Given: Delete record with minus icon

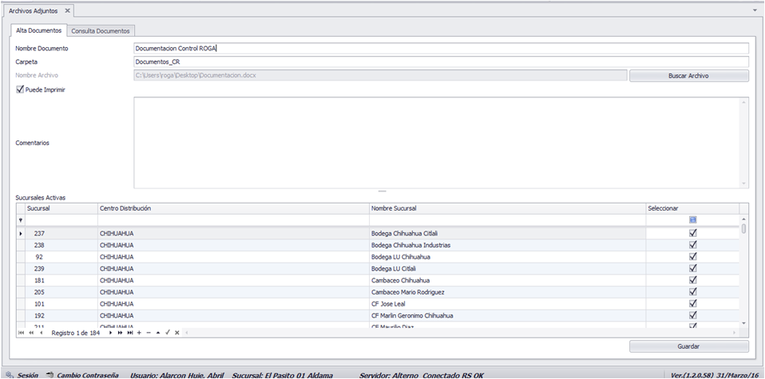Looking at the screenshot, I should [x=149, y=333].
